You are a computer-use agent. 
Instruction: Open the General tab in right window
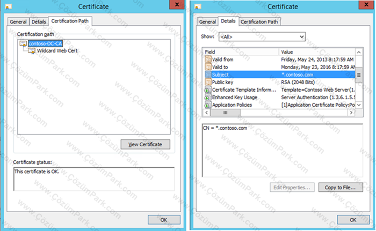coord(207,22)
